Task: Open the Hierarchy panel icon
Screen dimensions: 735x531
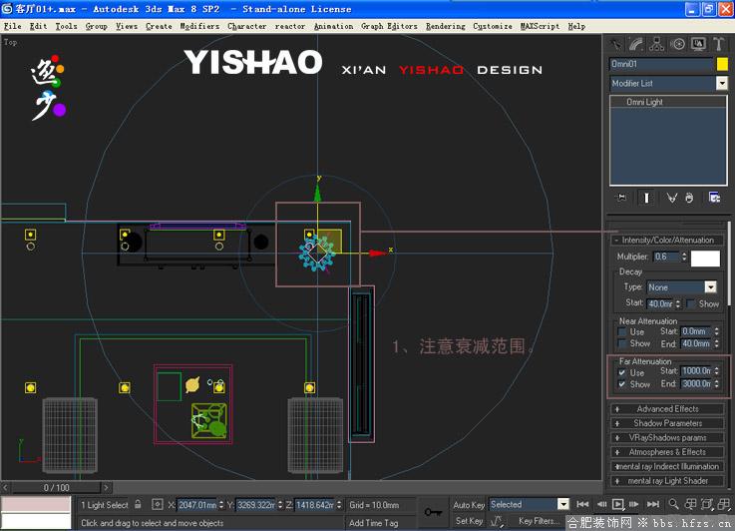Action: coord(657,44)
